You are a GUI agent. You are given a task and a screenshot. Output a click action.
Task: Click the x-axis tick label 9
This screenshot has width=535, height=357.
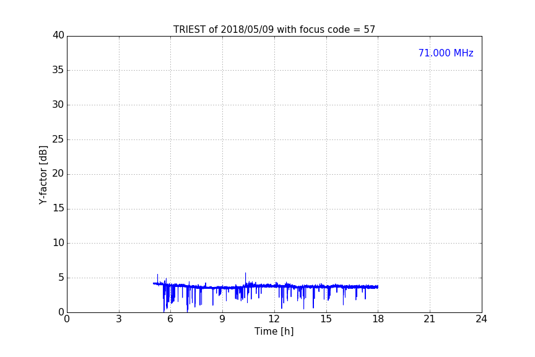point(222,319)
